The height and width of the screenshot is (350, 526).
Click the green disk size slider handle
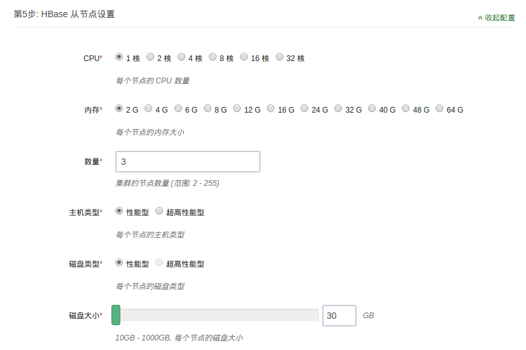[116, 315]
